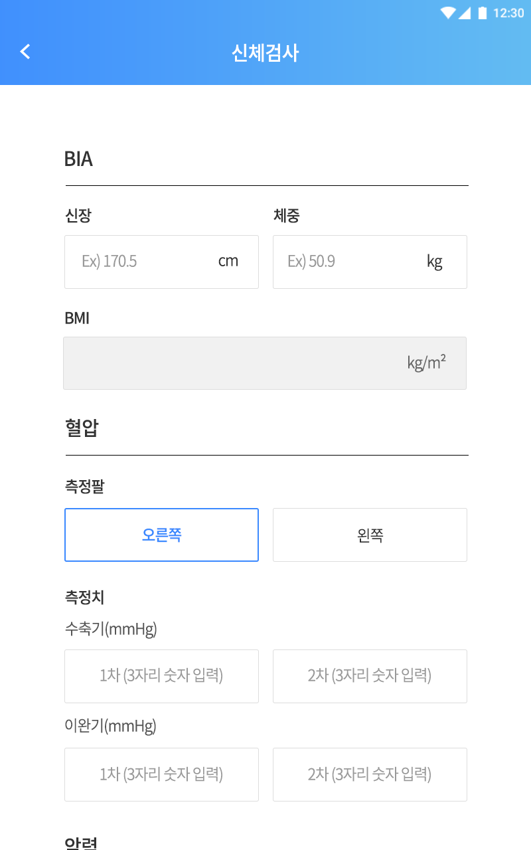Image resolution: width=531 pixels, height=850 pixels.
Task: Enter first 수축기 systolic reading field
Action: pos(161,676)
